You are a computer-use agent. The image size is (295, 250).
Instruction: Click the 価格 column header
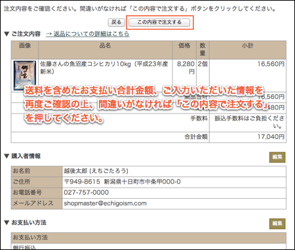[184, 45]
